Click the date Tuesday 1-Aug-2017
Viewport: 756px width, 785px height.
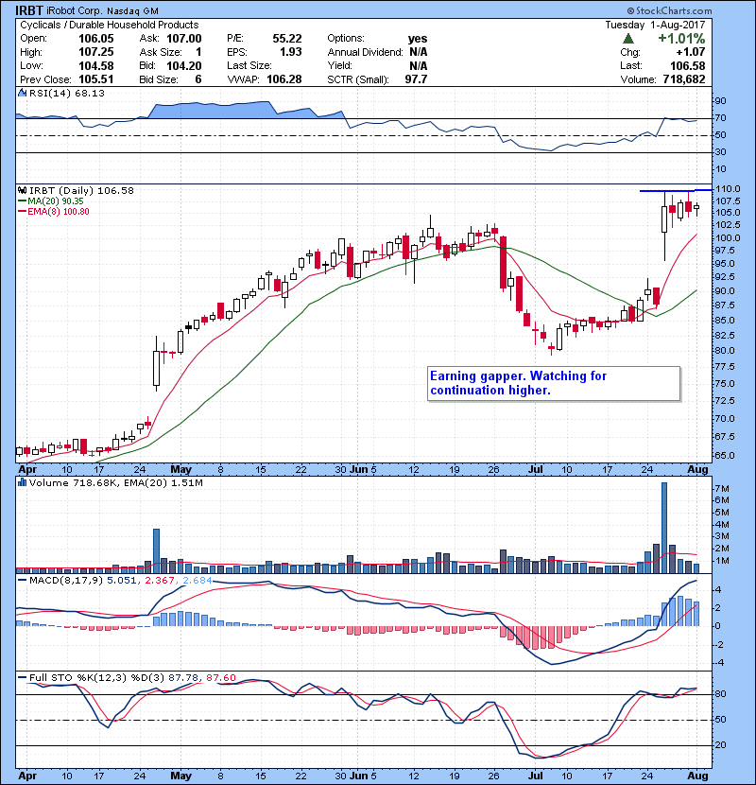tap(655, 25)
